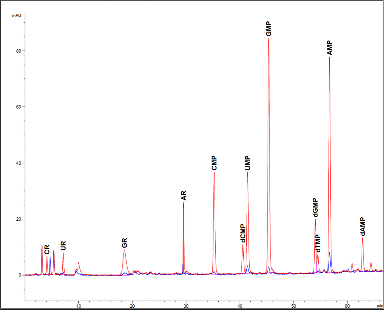
Task: Click the min x-axis unit label
Action: tap(379, 306)
